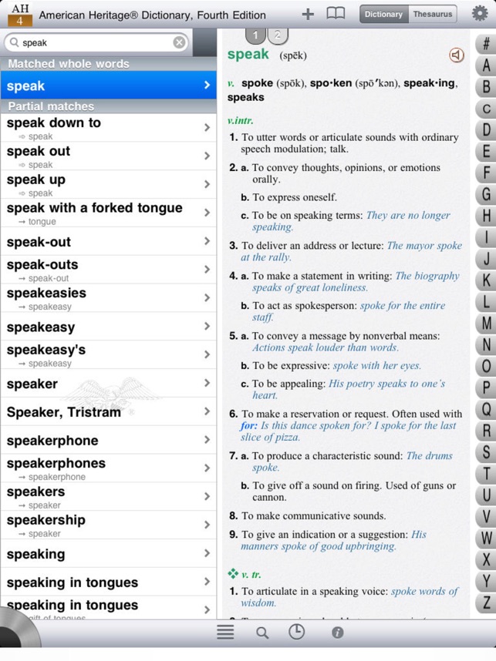Screen dimensions: 496x661
Task: Open 'speak with a forked tongue' entry
Action: [x=106, y=213]
